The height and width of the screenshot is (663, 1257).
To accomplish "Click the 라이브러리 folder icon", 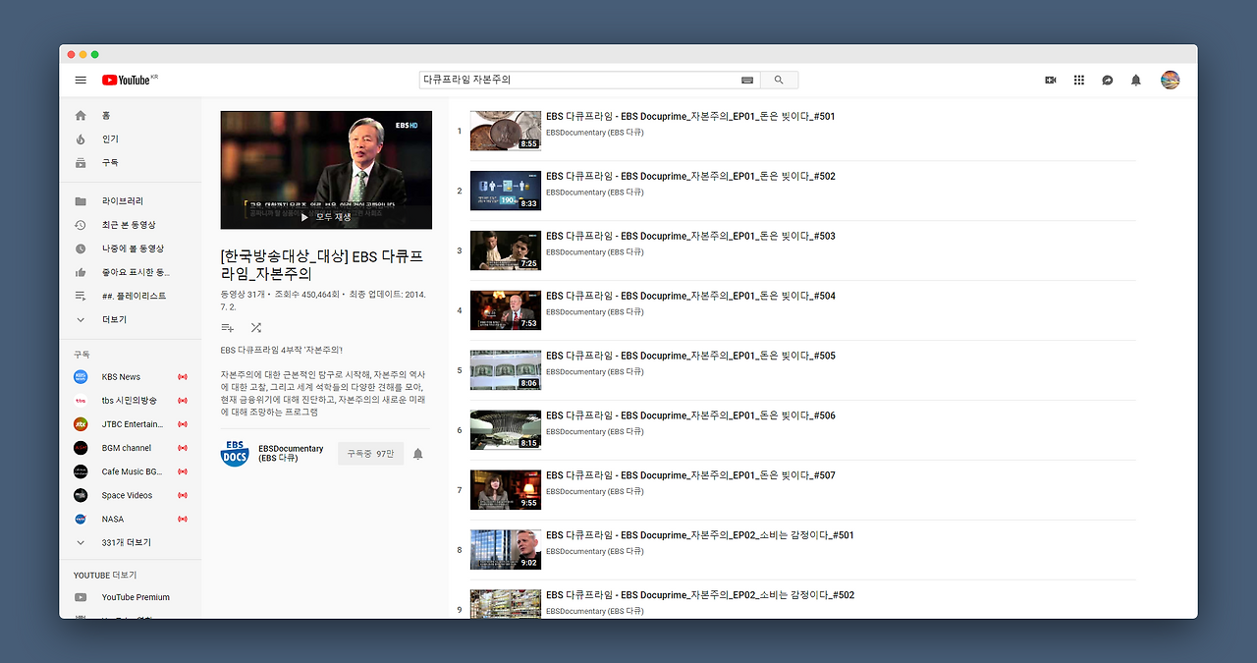I will (x=81, y=200).
